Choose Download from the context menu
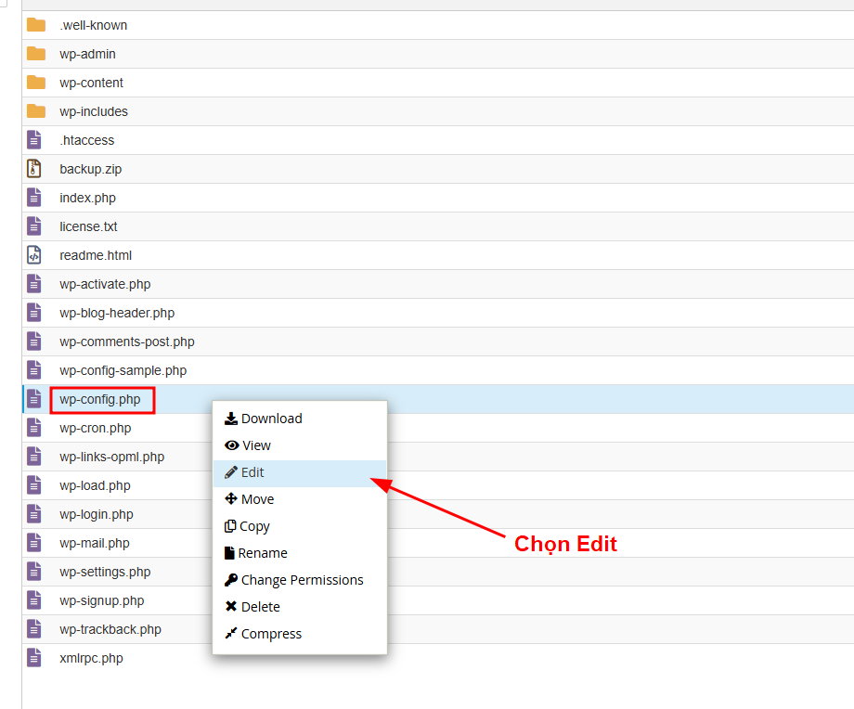This screenshot has width=854, height=709. pos(300,419)
